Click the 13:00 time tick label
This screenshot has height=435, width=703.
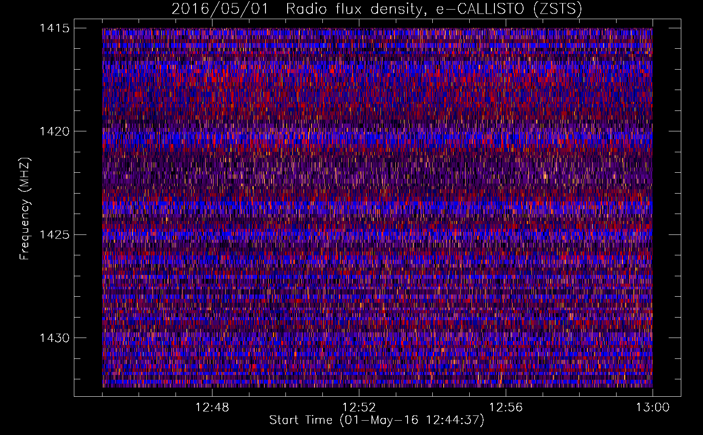click(x=653, y=408)
